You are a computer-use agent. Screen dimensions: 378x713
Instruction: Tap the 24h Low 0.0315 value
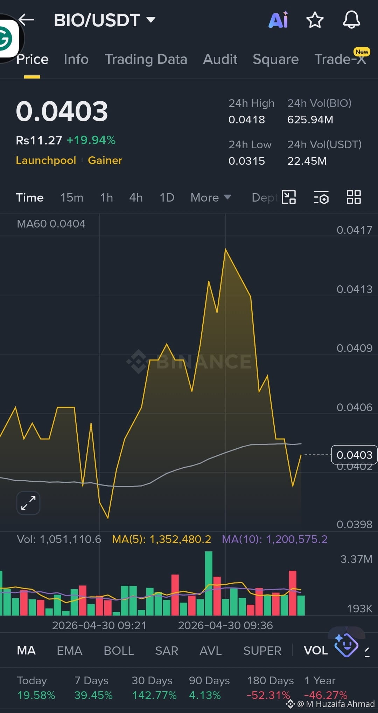[x=247, y=161]
